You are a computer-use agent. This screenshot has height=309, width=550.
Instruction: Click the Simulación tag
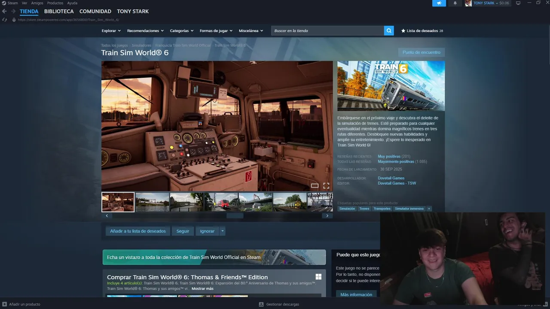click(347, 209)
